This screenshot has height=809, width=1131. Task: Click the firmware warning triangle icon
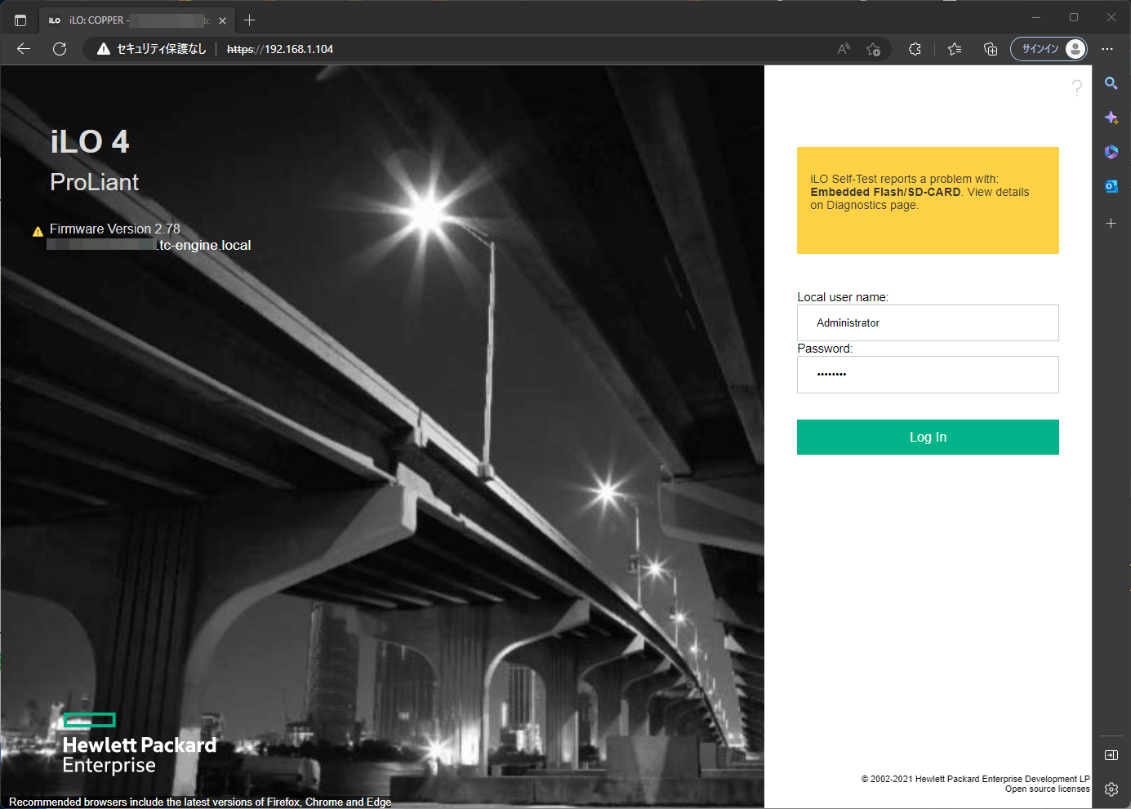click(x=38, y=231)
